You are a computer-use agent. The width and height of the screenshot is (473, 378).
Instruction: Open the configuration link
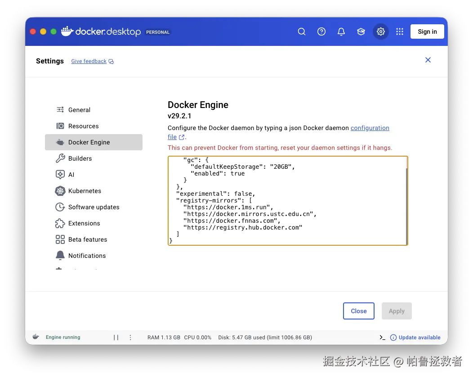[370, 128]
